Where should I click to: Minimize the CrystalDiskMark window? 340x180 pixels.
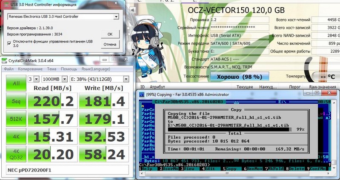105,60
